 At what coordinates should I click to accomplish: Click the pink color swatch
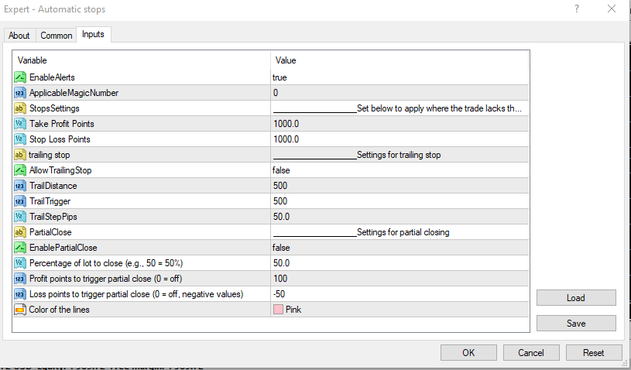click(278, 310)
